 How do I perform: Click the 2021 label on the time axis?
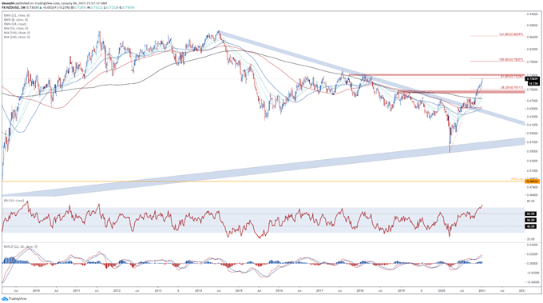pos(482,290)
